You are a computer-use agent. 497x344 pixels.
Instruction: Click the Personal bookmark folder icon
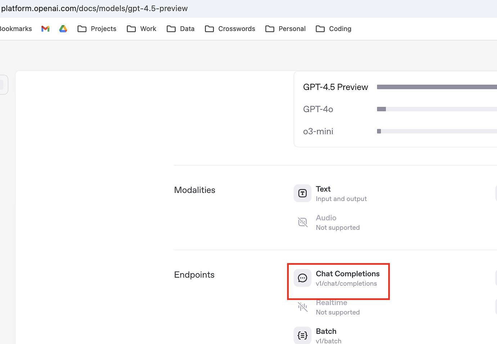click(270, 28)
